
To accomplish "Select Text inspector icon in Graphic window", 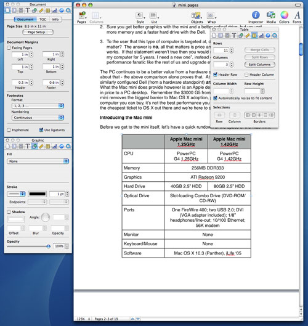I will (28, 146).
